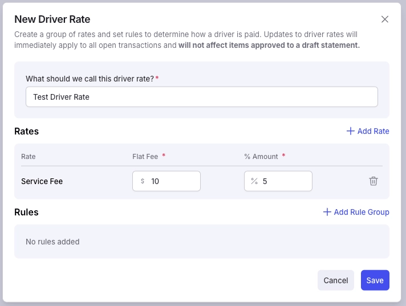Cancel creating the driver rate
The width and height of the screenshot is (406, 306).
pos(335,280)
